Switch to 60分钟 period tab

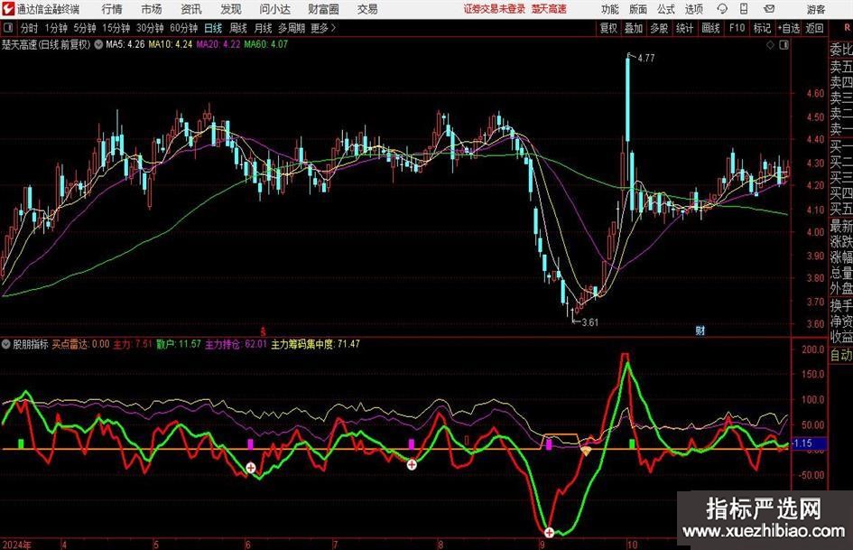184,28
